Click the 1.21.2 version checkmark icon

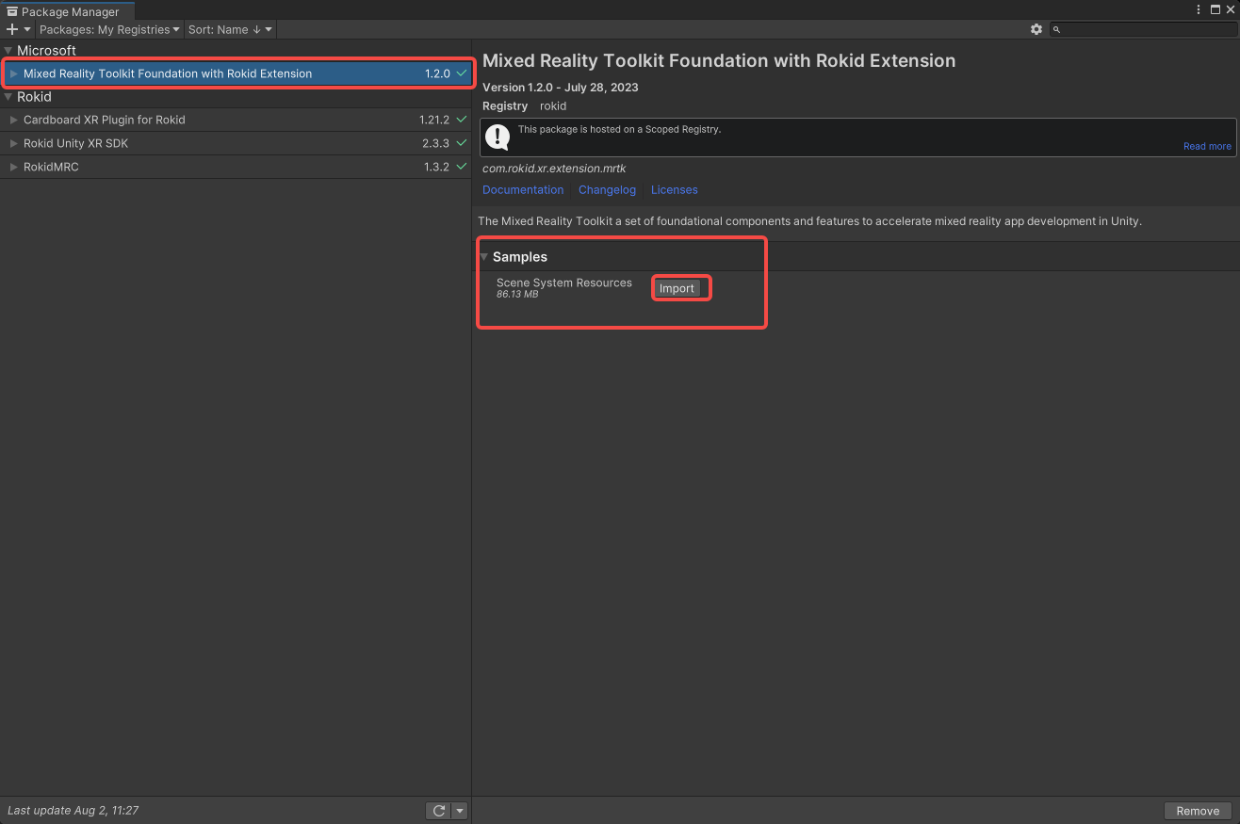coord(462,120)
